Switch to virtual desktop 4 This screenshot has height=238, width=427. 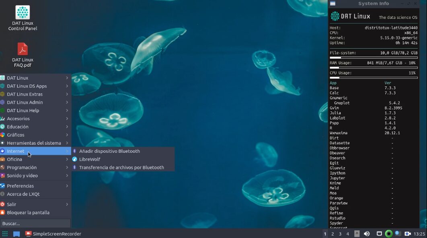point(348,234)
